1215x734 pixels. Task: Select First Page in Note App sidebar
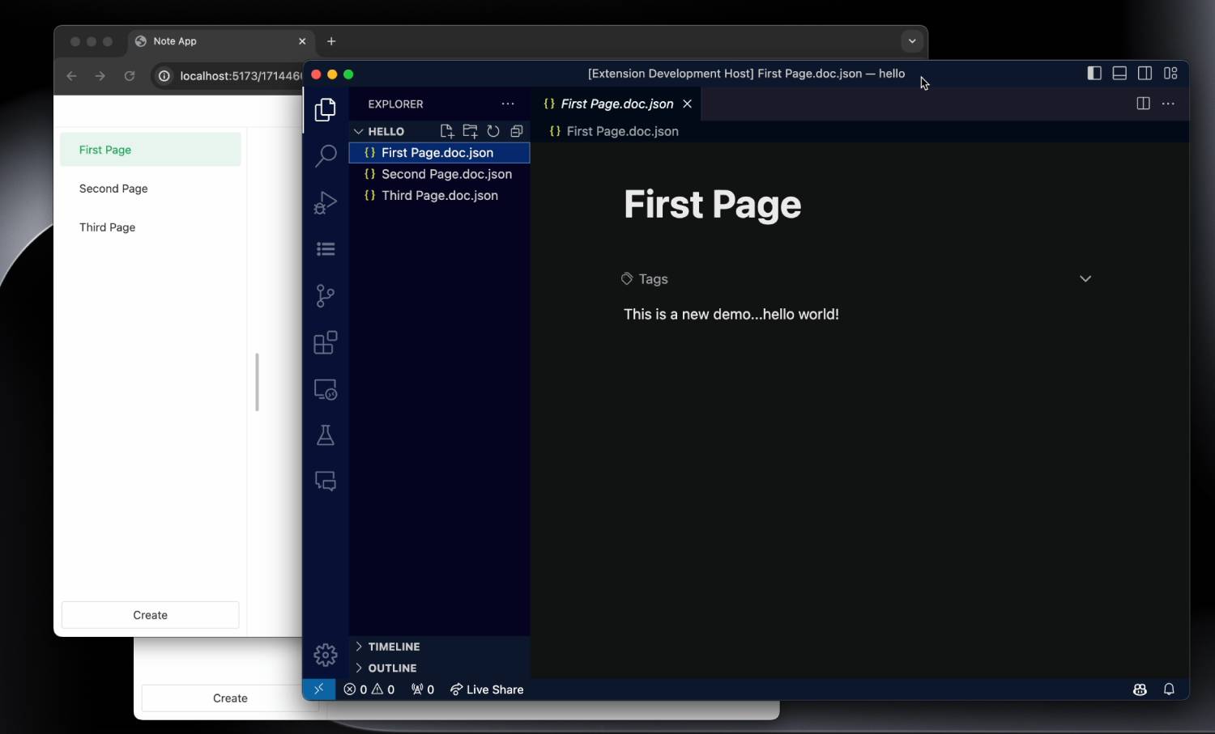(x=151, y=150)
